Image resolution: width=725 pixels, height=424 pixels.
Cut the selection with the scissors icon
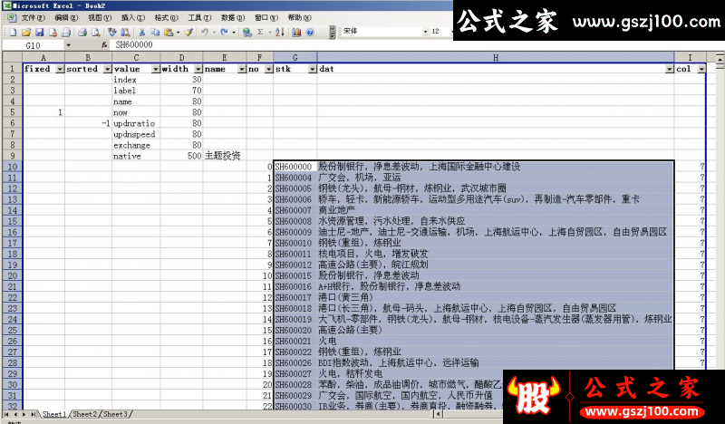(x=142, y=32)
